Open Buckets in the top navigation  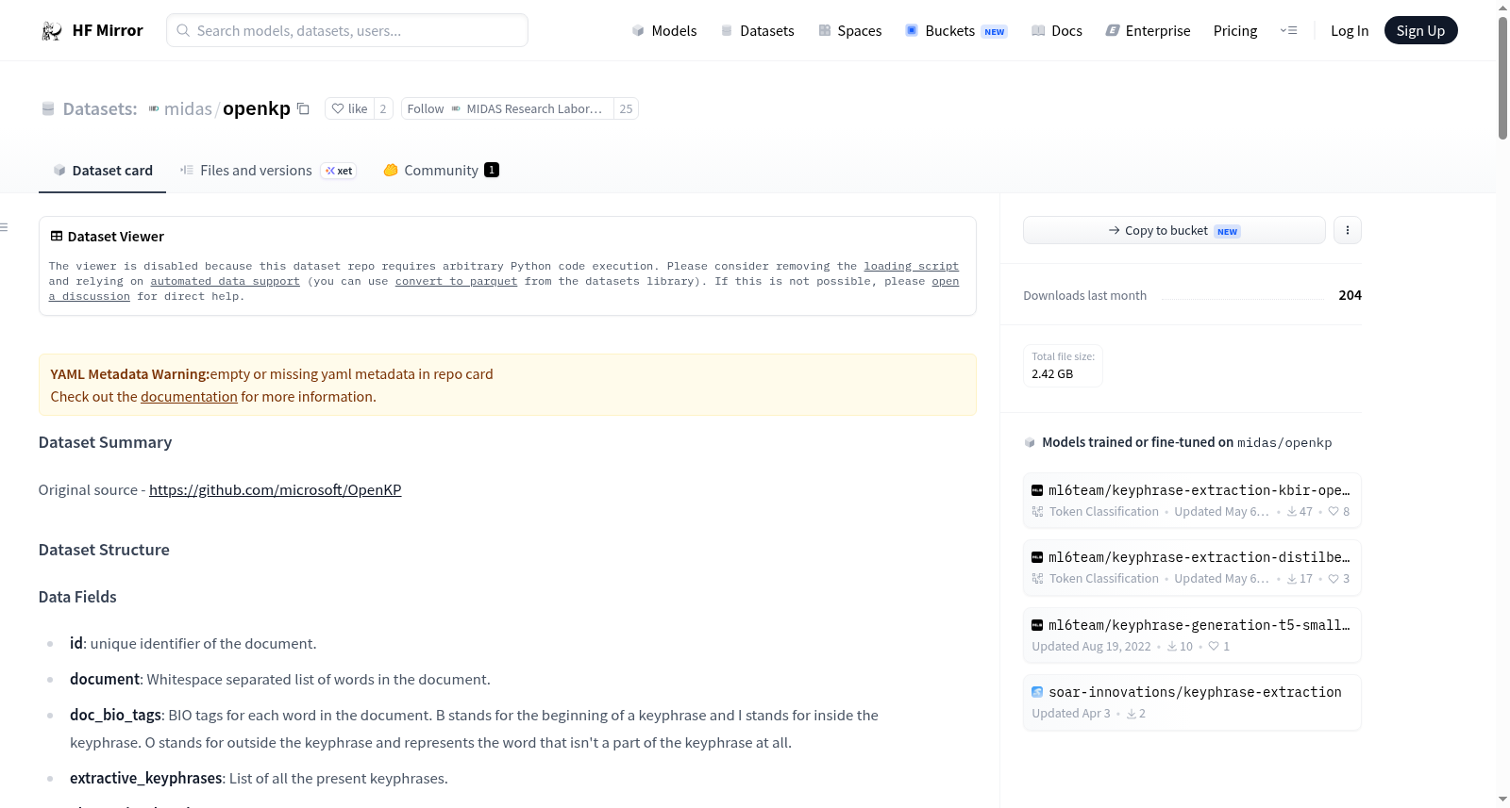(x=956, y=30)
